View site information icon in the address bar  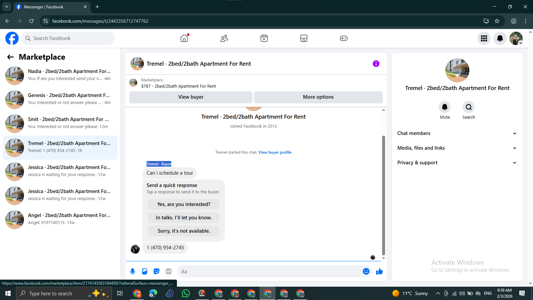click(46, 21)
